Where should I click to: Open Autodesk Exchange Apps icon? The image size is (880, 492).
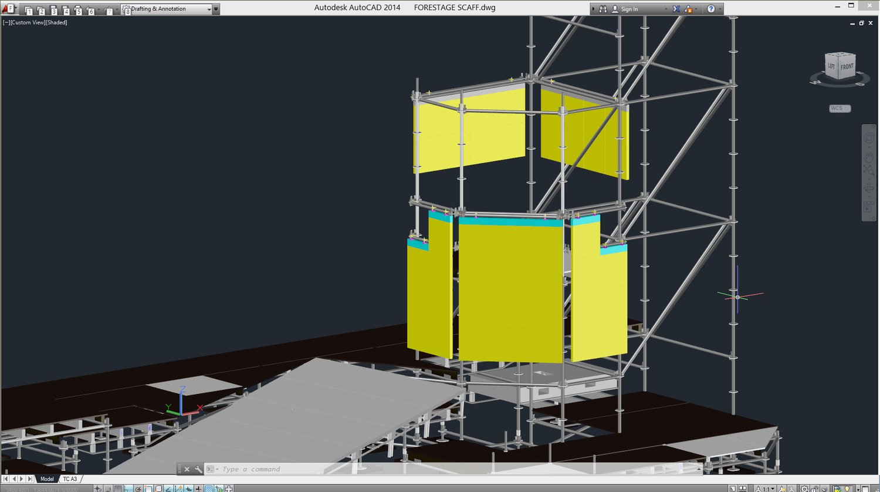(x=676, y=9)
